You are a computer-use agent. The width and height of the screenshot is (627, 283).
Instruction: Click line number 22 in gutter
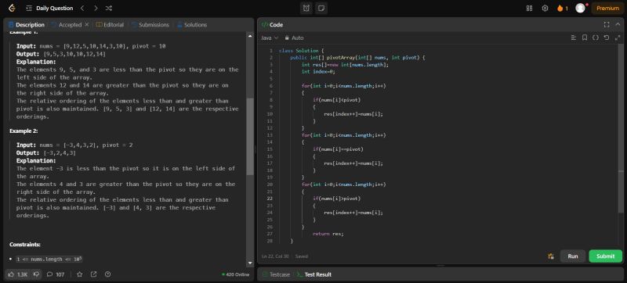270,199
